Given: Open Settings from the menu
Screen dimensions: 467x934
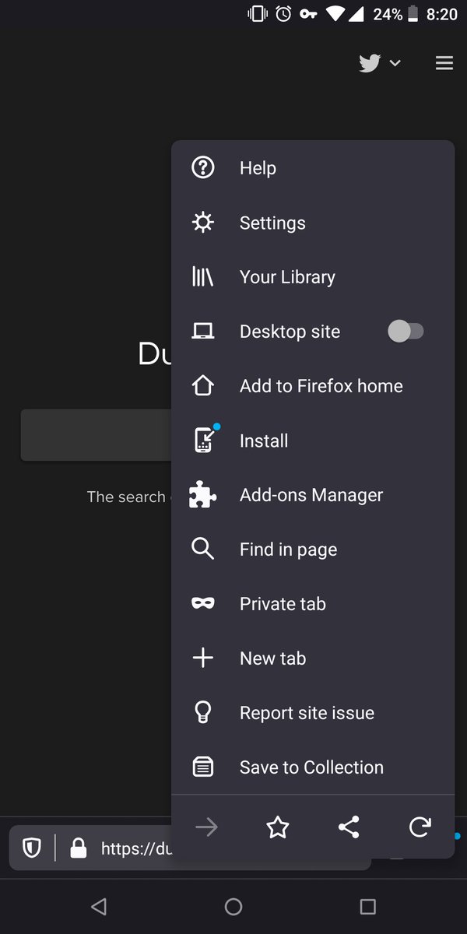Looking at the screenshot, I should 313,223.
